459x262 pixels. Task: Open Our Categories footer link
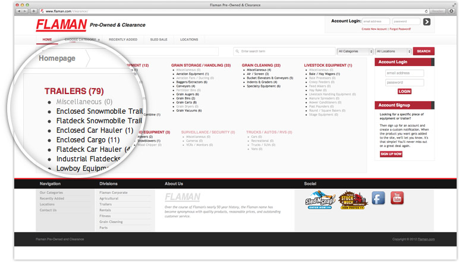pyautogui.click(x=51, y=192)
